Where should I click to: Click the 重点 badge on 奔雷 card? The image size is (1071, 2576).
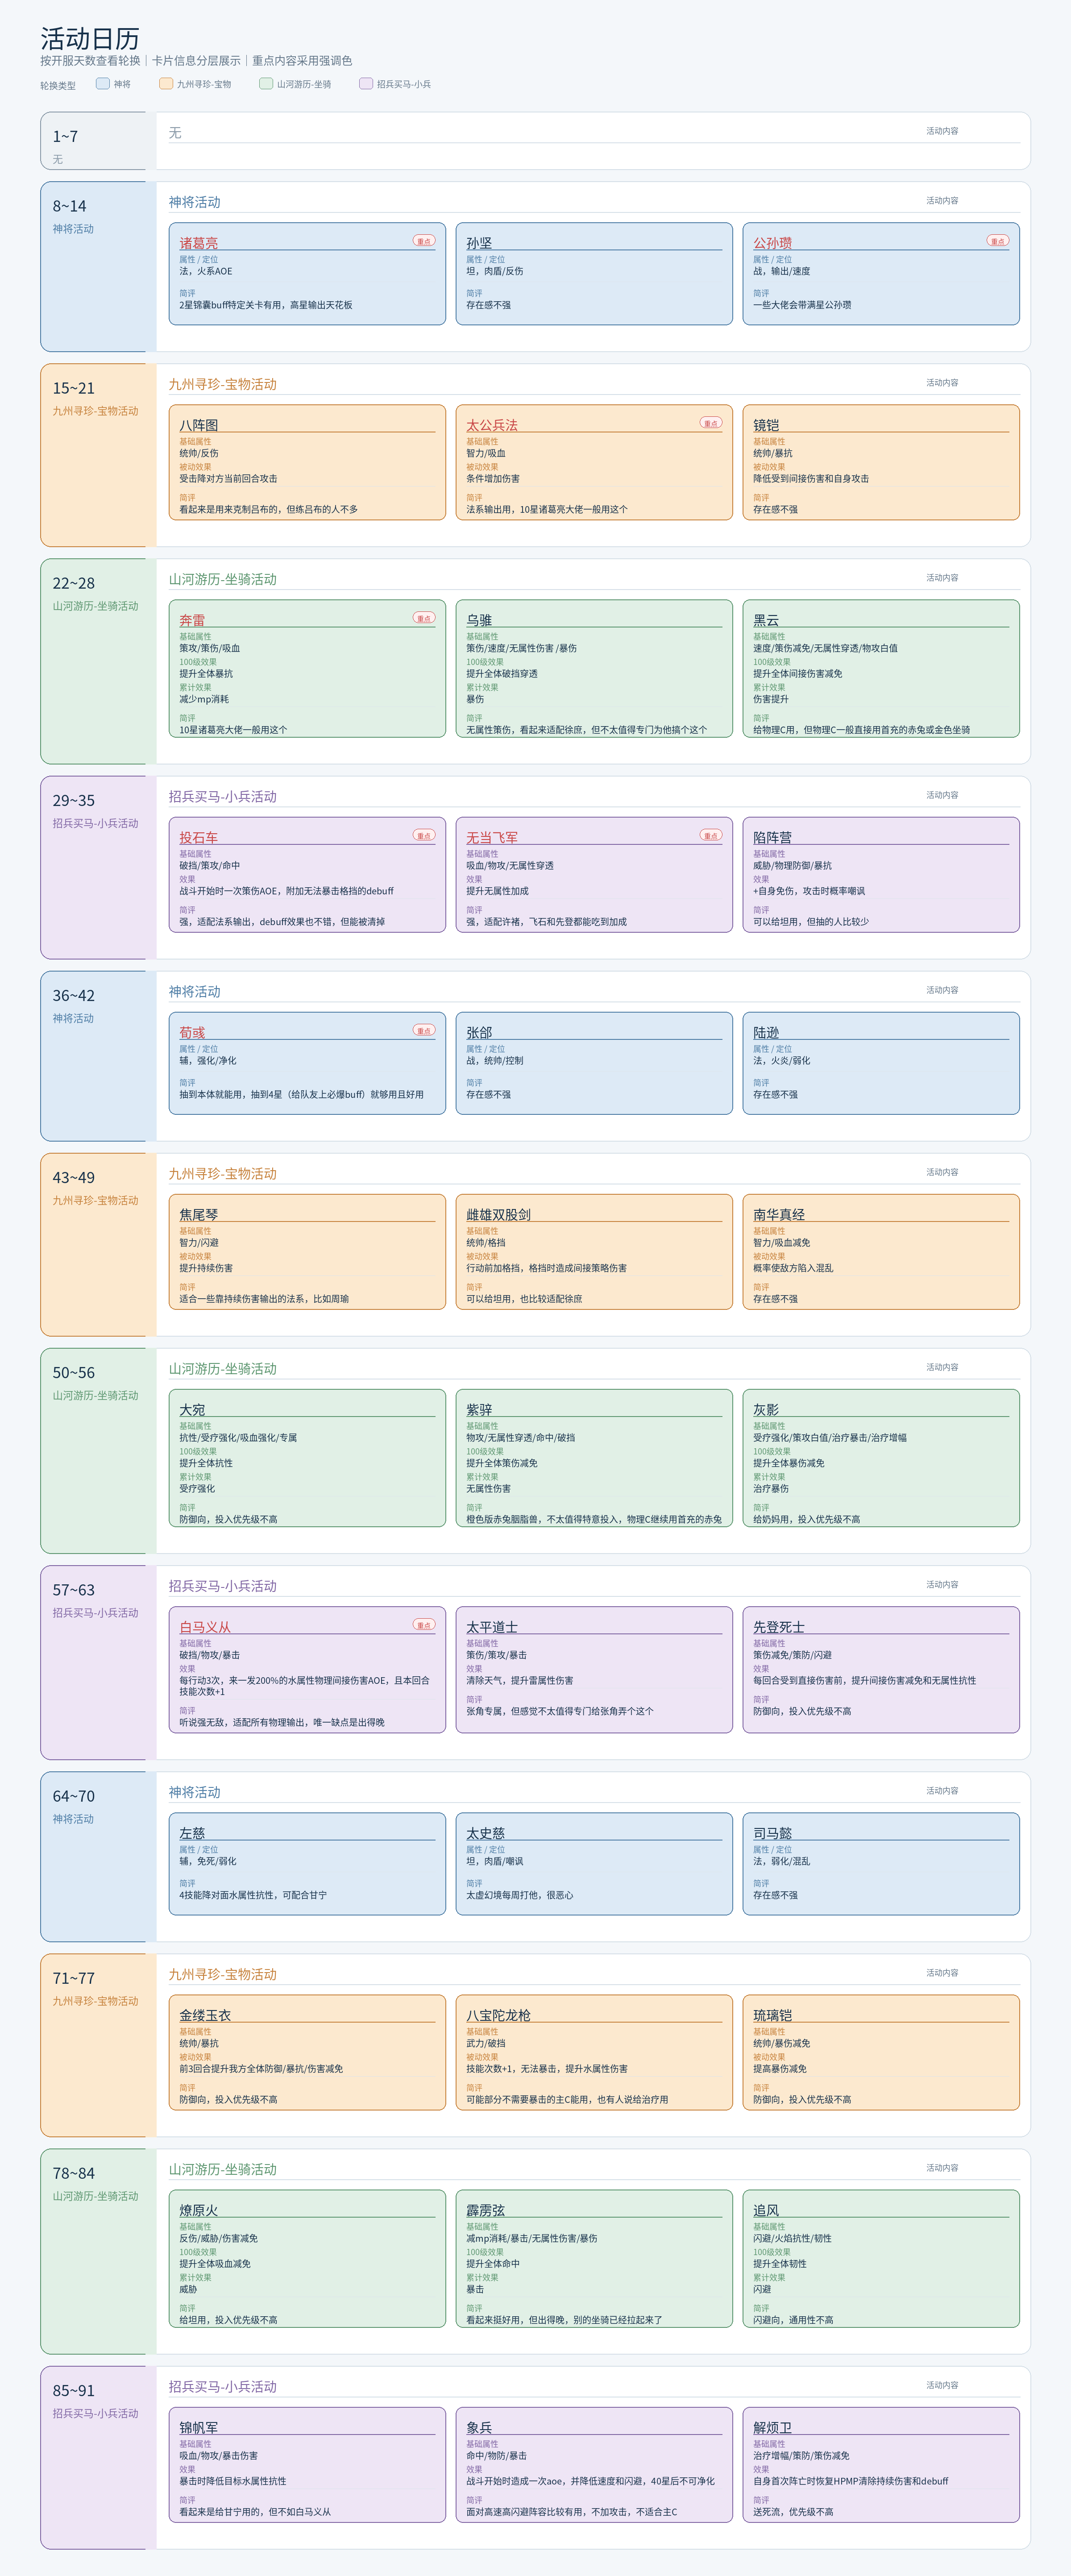pyautogui.click(x=424, y=618)
